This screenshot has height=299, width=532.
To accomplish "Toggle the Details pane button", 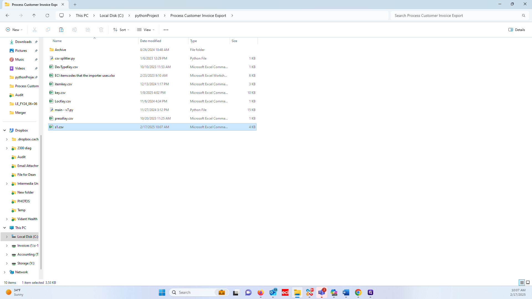I will tap(516, 30).
